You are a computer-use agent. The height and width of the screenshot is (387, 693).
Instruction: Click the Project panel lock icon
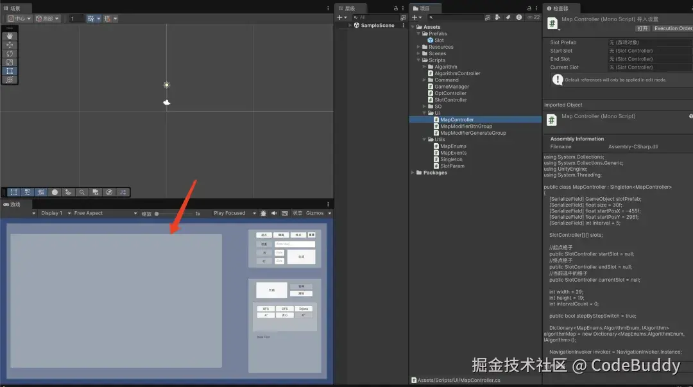[529, 8]
